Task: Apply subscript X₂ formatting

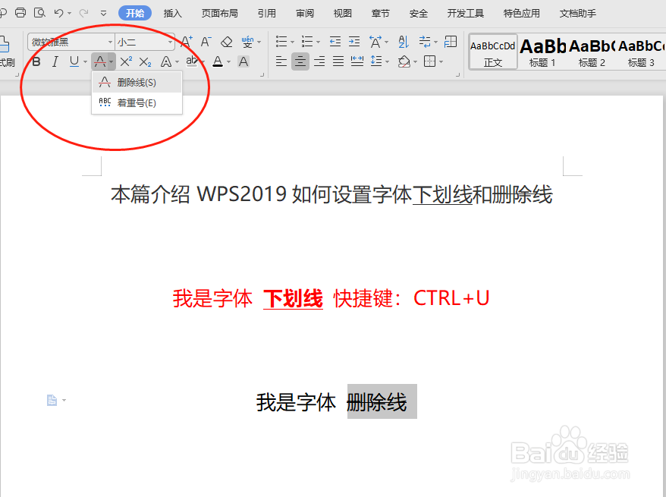Action: pyautogui.click(x=146, y=62)
